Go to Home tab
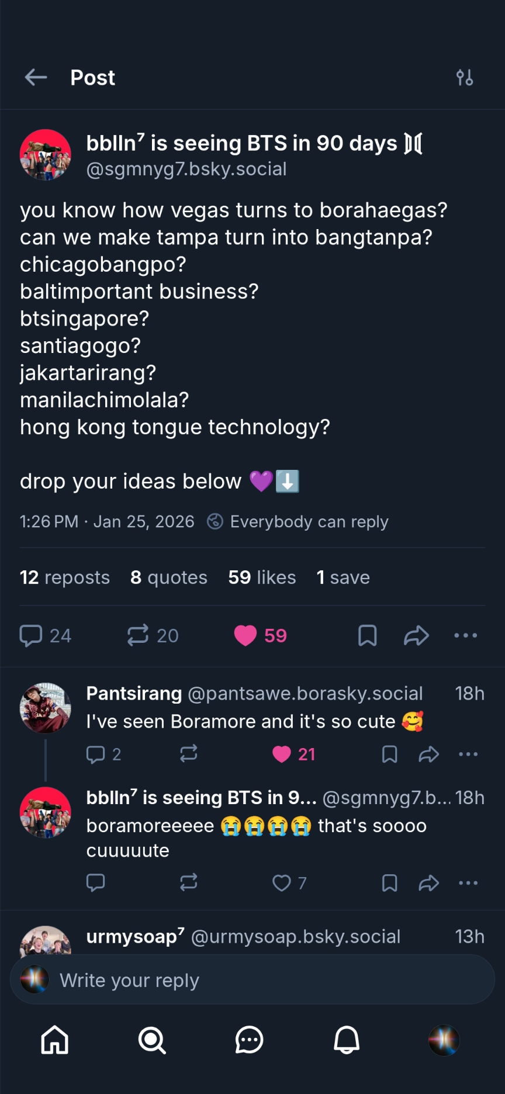This screenshot has width=505, height=1094. pyautogui.click(x=55, y=1040)
